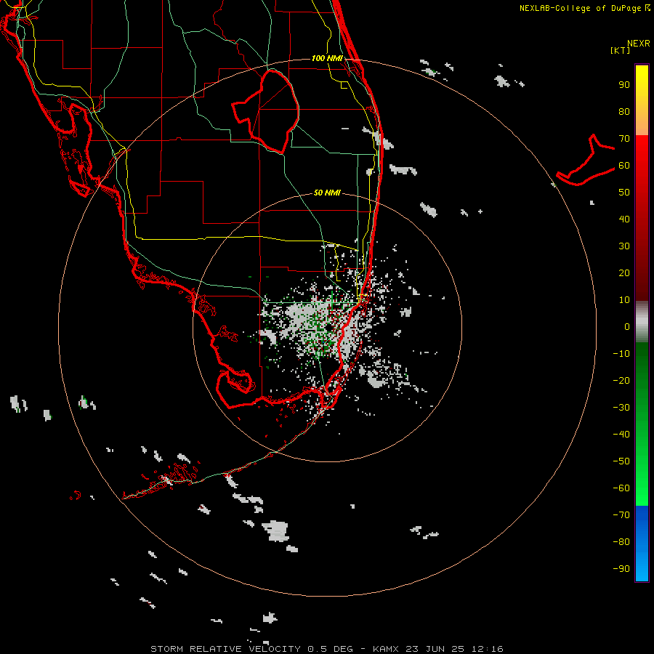Screen dimensions: 654x654
Task: Pick the bright red color bar segment near 60
Action: [642, 166]
